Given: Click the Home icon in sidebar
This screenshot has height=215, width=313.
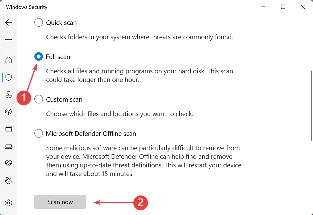Looking at the screenshot, I should tap(9, 60).
